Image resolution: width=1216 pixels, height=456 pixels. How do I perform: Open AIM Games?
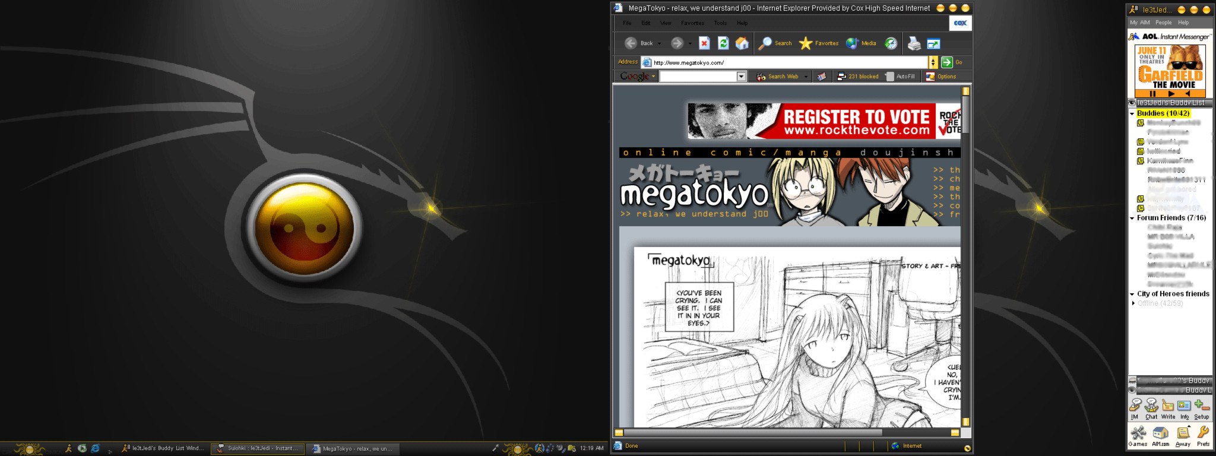1138,436
